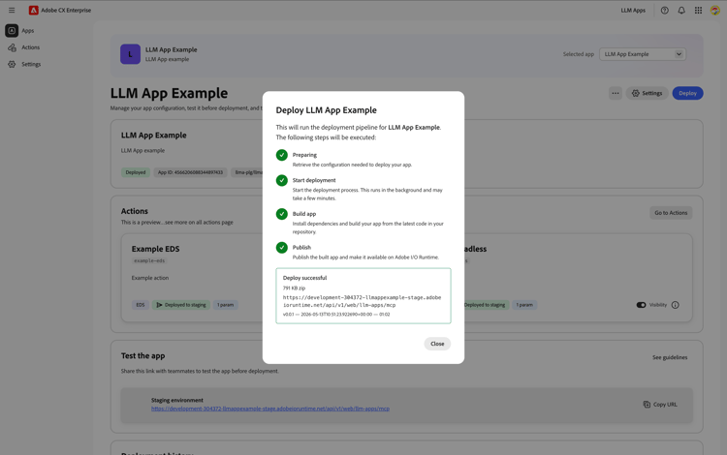Screen dimensions: 727x455
Task: Select Apps in the sidebar
Action: pos(28,31)
